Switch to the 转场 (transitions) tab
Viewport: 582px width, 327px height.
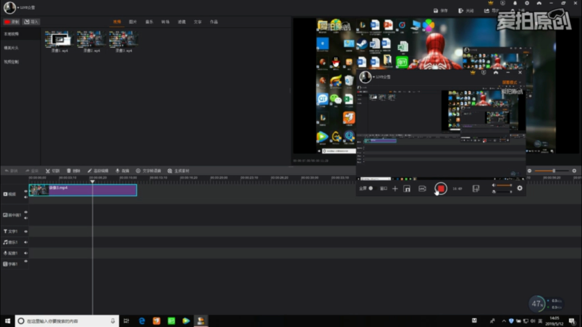click(166, 22)
